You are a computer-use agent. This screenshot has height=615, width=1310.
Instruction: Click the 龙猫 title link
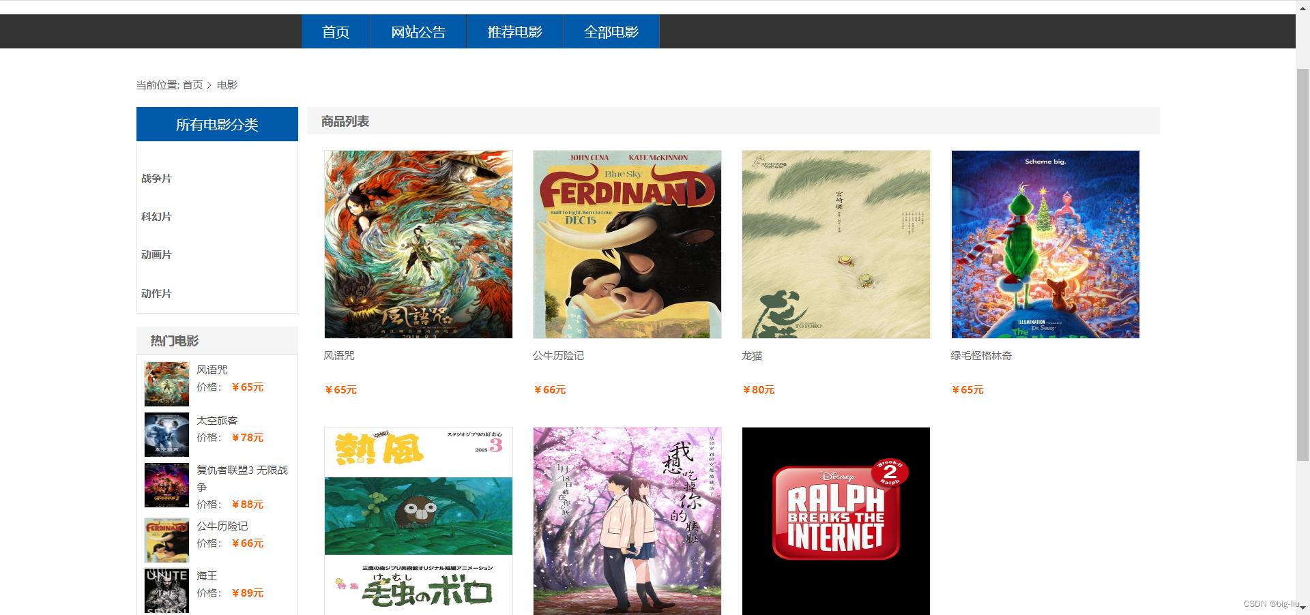pos(752,356)
